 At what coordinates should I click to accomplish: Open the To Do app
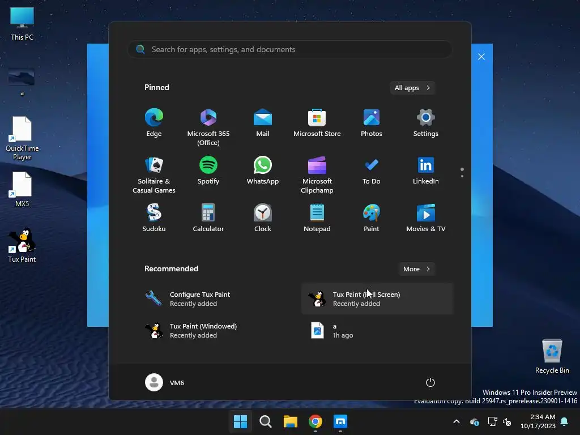click(x=372, y=170)
